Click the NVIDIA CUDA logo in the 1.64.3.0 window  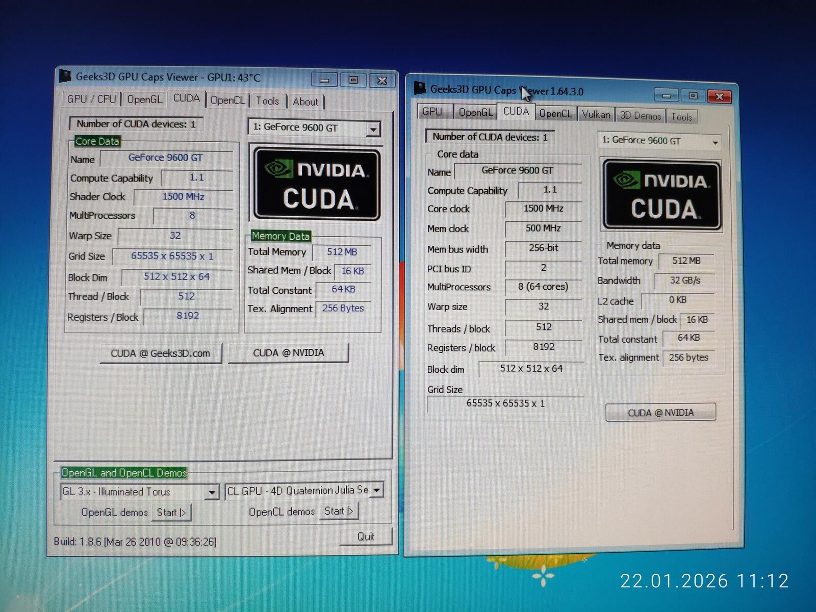[x=661, y=195]
